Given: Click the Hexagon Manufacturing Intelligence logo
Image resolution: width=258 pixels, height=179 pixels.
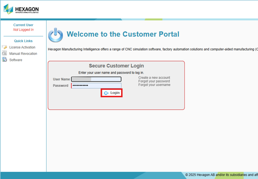Looking at the screenshot, I should [21, 10].
